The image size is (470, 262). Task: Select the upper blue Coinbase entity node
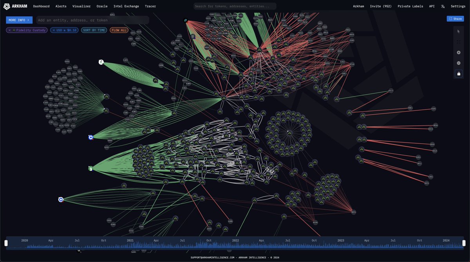point(91,137)
